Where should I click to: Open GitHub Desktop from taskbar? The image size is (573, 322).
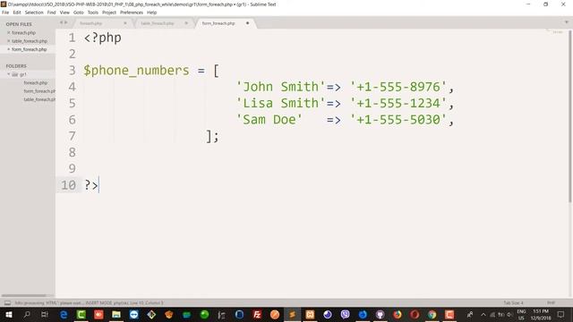380,314
